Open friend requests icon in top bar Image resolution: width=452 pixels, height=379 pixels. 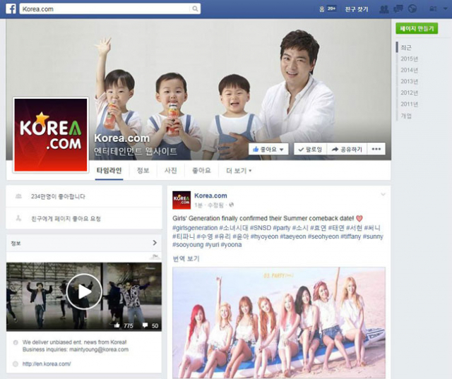pos(384,9)
